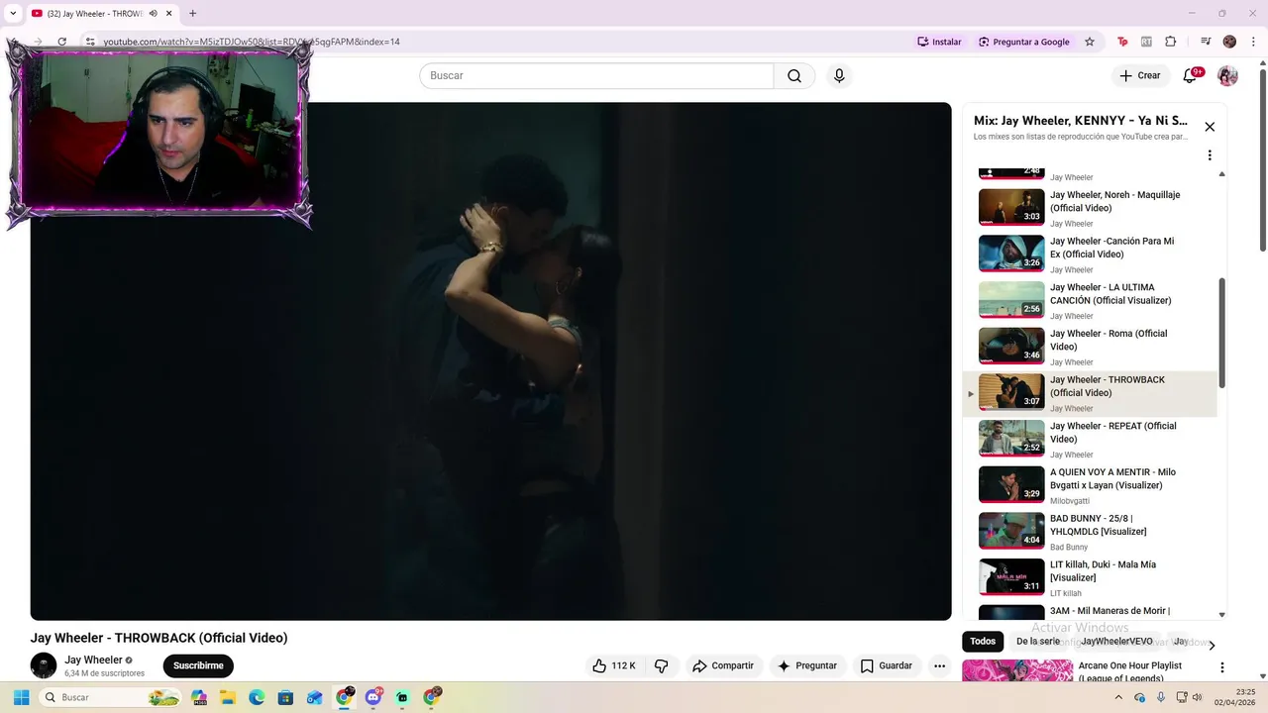Focus the YouTube Buscar search field
1268x713 pixels.
(596, 76)
